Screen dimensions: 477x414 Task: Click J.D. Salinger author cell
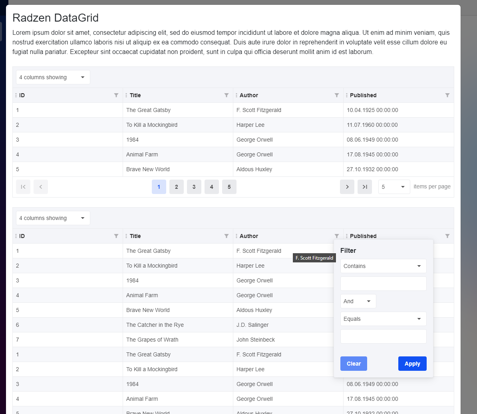click(x=252, y=325)
